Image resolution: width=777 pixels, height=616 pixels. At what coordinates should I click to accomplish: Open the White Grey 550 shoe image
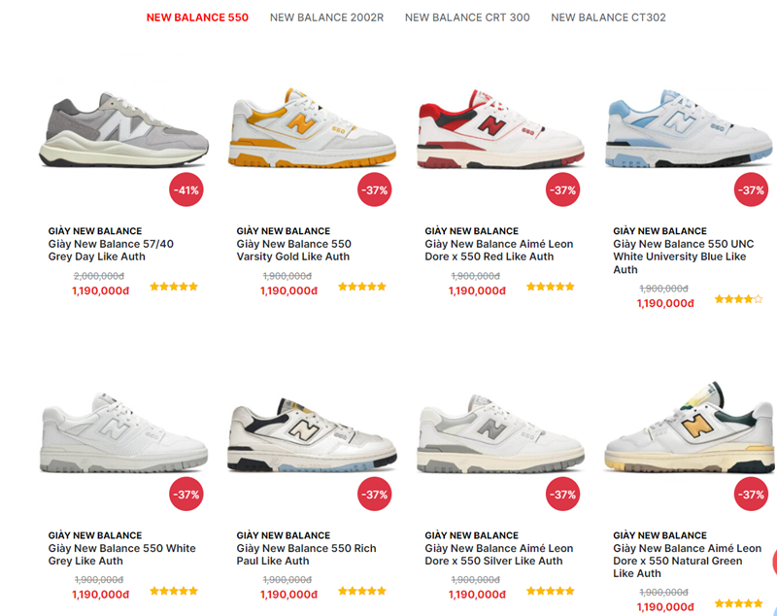(124, 432)
